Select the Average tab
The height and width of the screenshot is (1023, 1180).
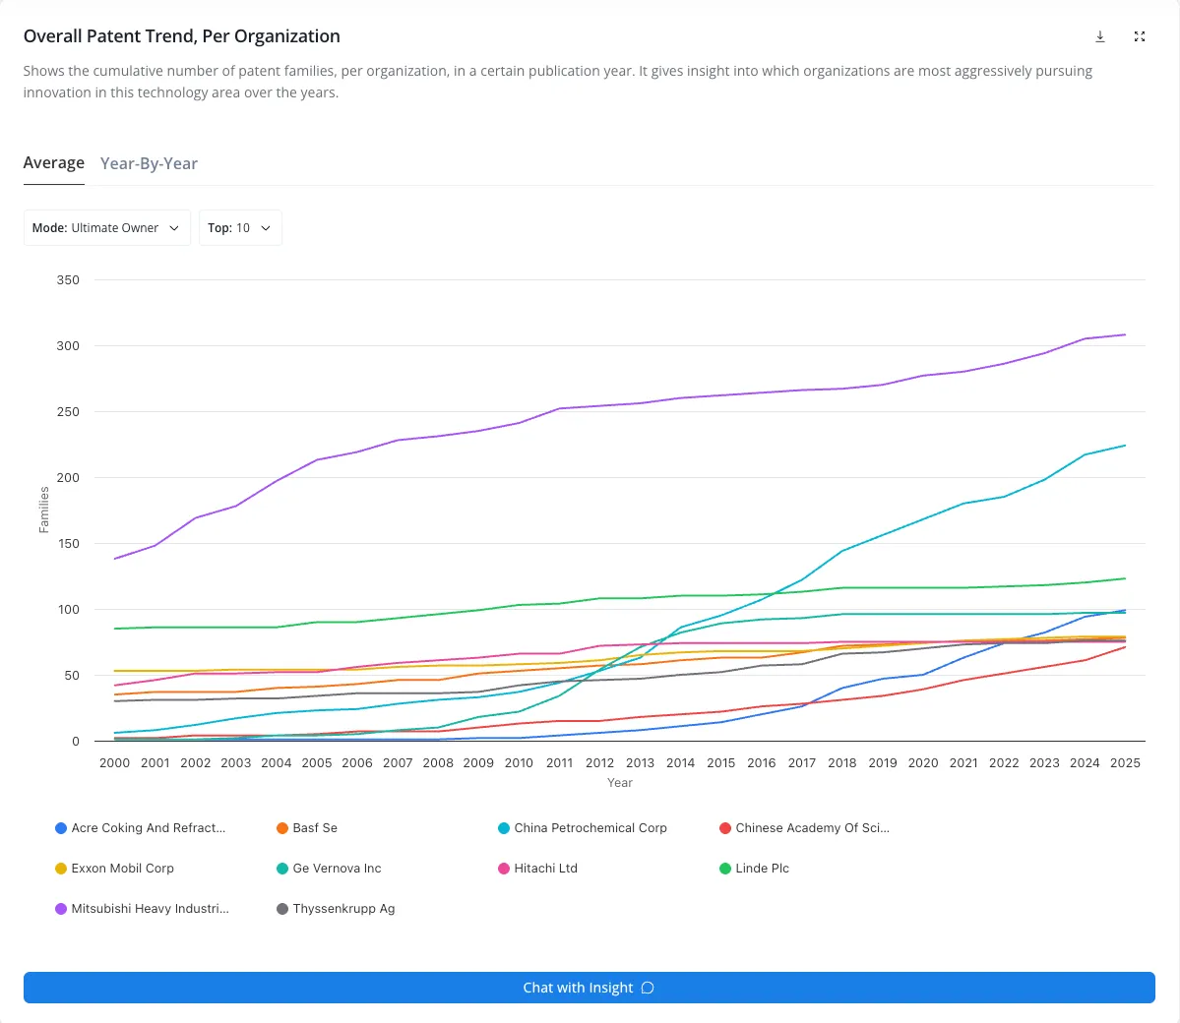(54, 162)
